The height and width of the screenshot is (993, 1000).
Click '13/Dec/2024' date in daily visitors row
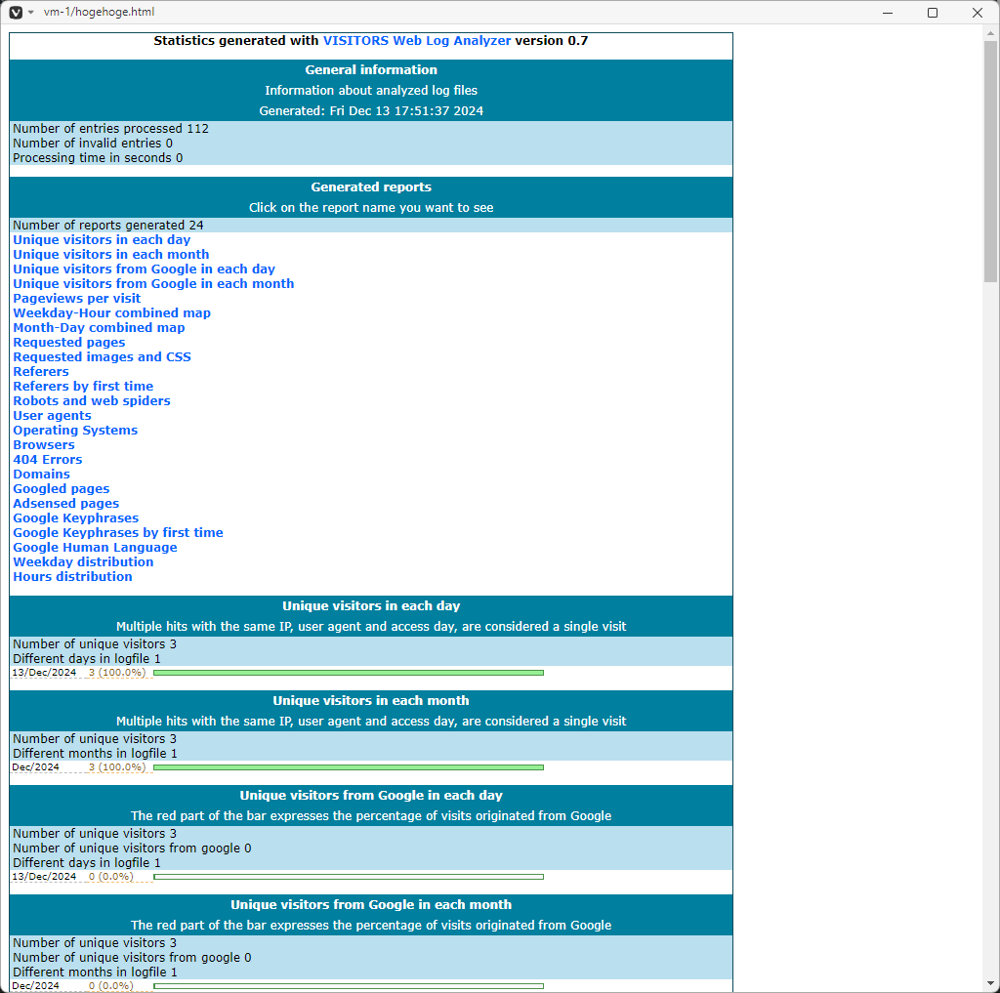44,673
